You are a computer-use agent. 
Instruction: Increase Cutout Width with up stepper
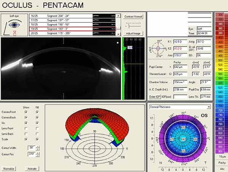click(37, 146)
